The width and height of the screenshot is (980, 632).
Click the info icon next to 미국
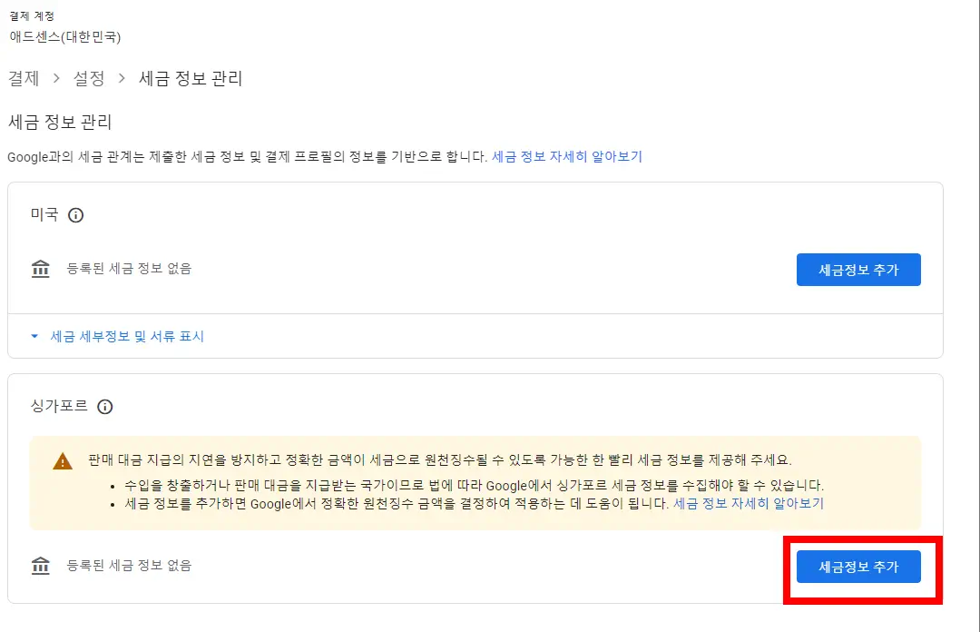click(76, 215)
